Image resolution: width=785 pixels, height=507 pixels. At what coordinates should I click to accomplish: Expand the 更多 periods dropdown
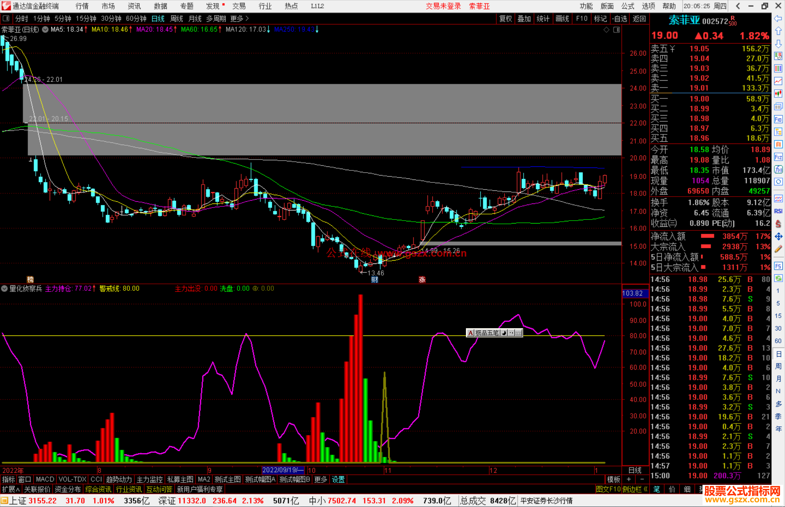(x=239, y=19)
